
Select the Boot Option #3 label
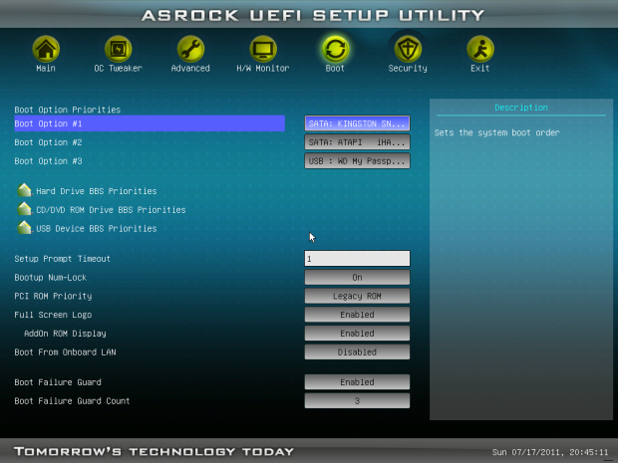coord(48,160)
